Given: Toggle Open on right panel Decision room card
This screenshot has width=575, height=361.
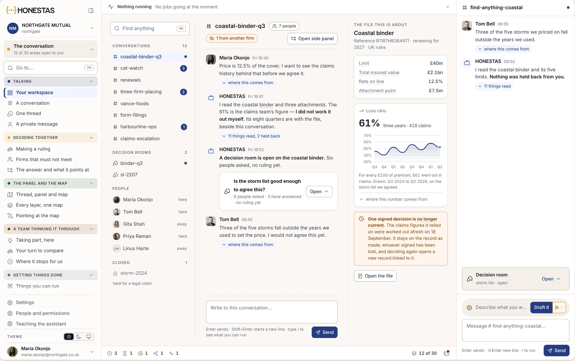Looking at the screenshot, I should [x=551, y=279].
